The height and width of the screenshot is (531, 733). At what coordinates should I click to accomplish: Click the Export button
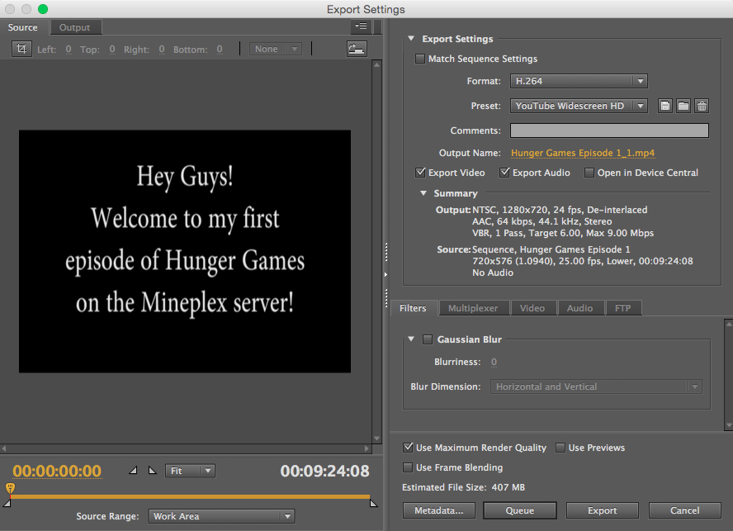(602, 510)
